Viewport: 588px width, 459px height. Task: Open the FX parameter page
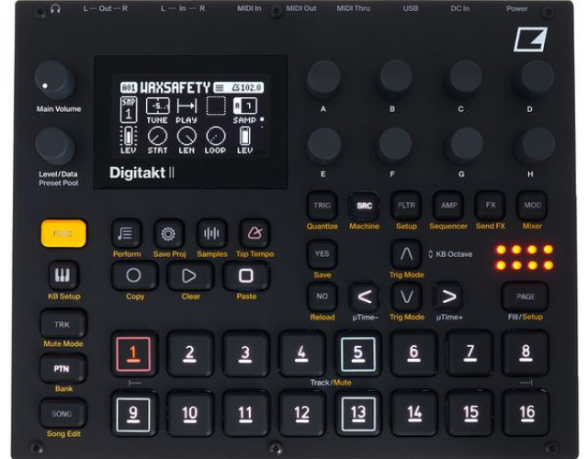tap(490, 206)
